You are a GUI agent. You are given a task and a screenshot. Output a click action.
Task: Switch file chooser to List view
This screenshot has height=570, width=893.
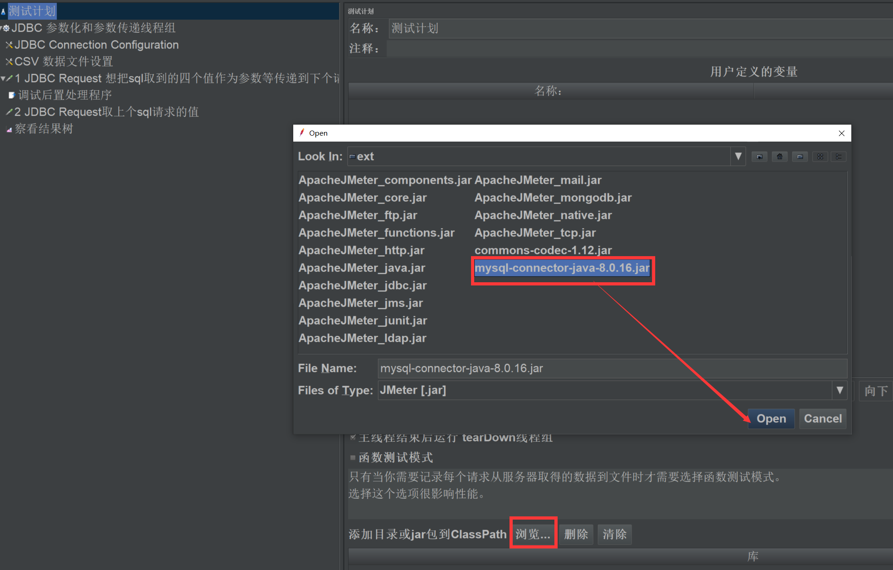click(x=820, y=157)
